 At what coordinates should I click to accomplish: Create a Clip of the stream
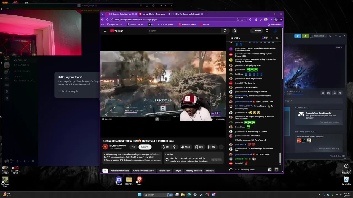[x=212, y=147]
